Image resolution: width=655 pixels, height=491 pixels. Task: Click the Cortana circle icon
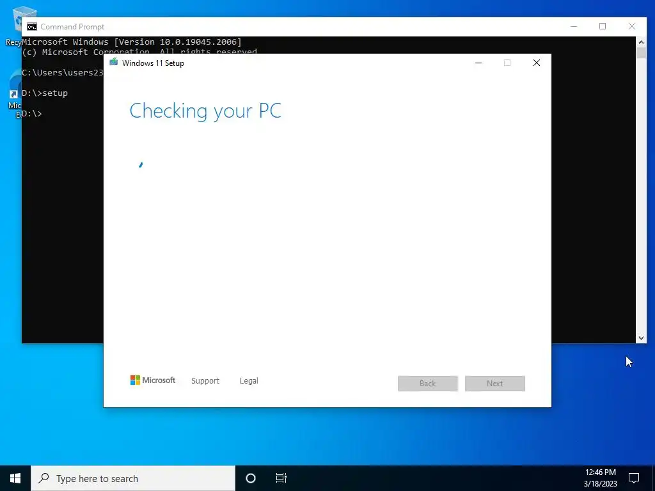(251, 478)
